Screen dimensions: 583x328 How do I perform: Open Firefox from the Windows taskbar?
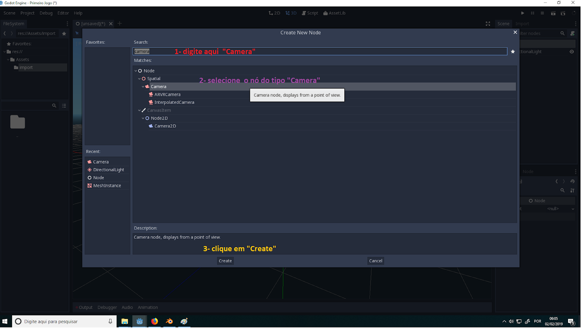pos(154,321)
